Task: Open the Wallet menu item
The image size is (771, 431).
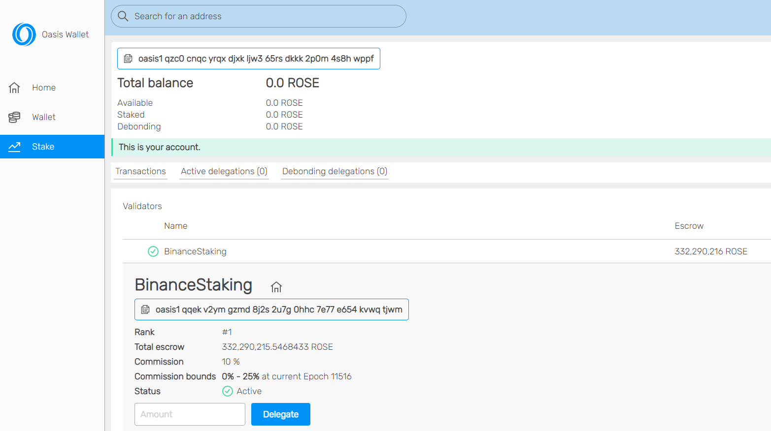Action: pos(52,117)
